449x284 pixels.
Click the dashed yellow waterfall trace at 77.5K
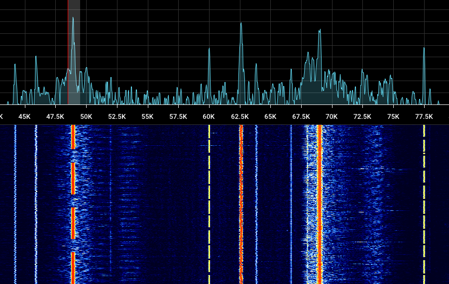click(424, 204)
